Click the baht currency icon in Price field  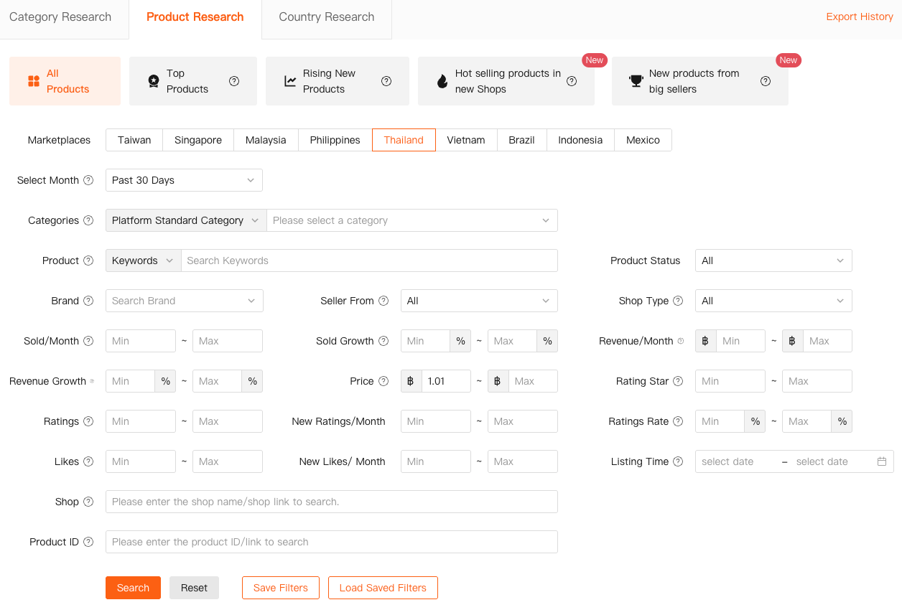pos(411,381)
